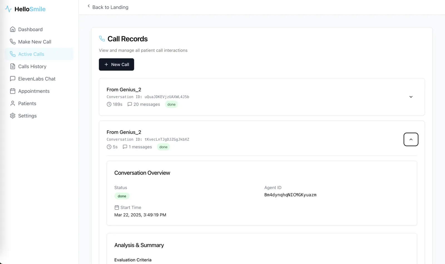
Task: Click the HelloSmile pulse logo icon
Action: click(8, 9)
